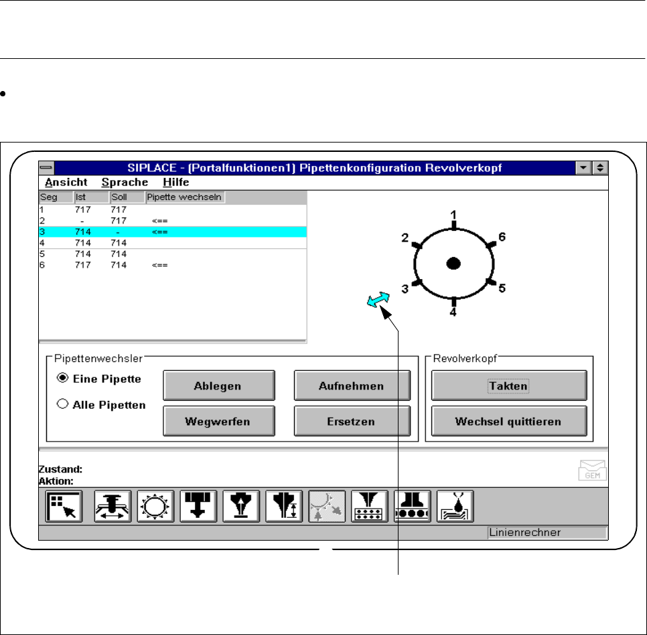Viewport: 647px width, 635px height.
Task: Click the <== marker in segment 2 row
Action: (159, 221)
